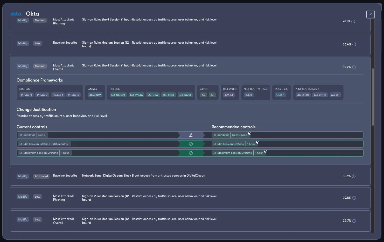
Task: Click the AC-2 (11) tag under NIST 800-53 Rev.5
Action: pyautogui.click(x=303, y=95)
